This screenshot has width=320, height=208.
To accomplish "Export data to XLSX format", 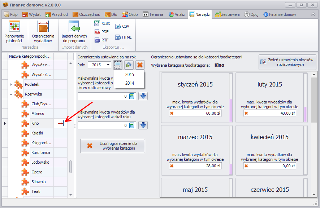I will pyautogui.click(x=102, y=23).
